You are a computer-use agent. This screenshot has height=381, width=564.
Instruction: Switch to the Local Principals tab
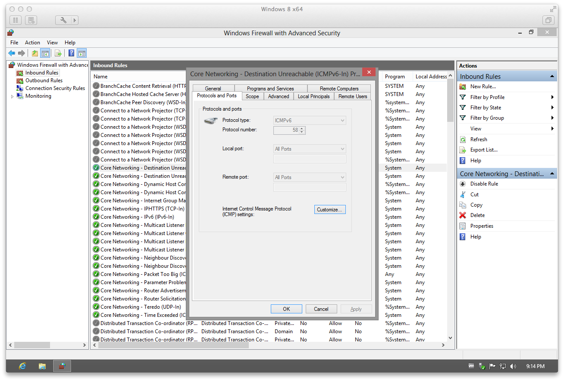[x=314, y=96]
